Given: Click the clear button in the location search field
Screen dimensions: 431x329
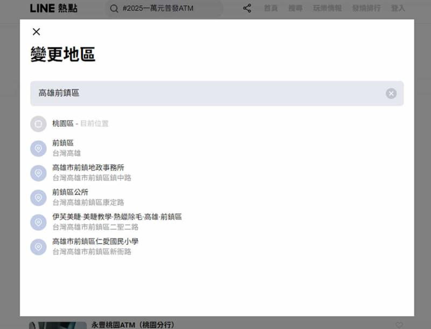Looking at the screenshot, I should tap(391, 93).
